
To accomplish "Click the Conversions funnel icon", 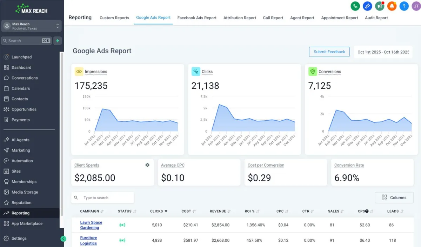I will (313, 72).
